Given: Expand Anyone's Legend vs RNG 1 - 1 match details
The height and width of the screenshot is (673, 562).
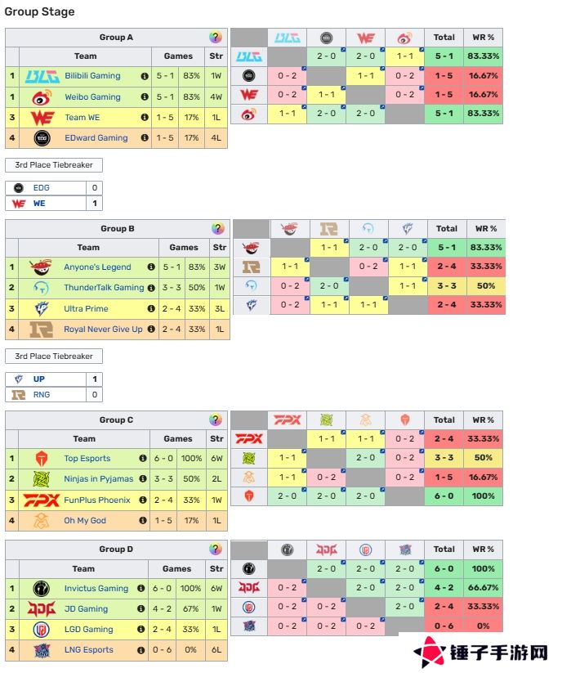Looking at the screenshot, I should point(329,246).
